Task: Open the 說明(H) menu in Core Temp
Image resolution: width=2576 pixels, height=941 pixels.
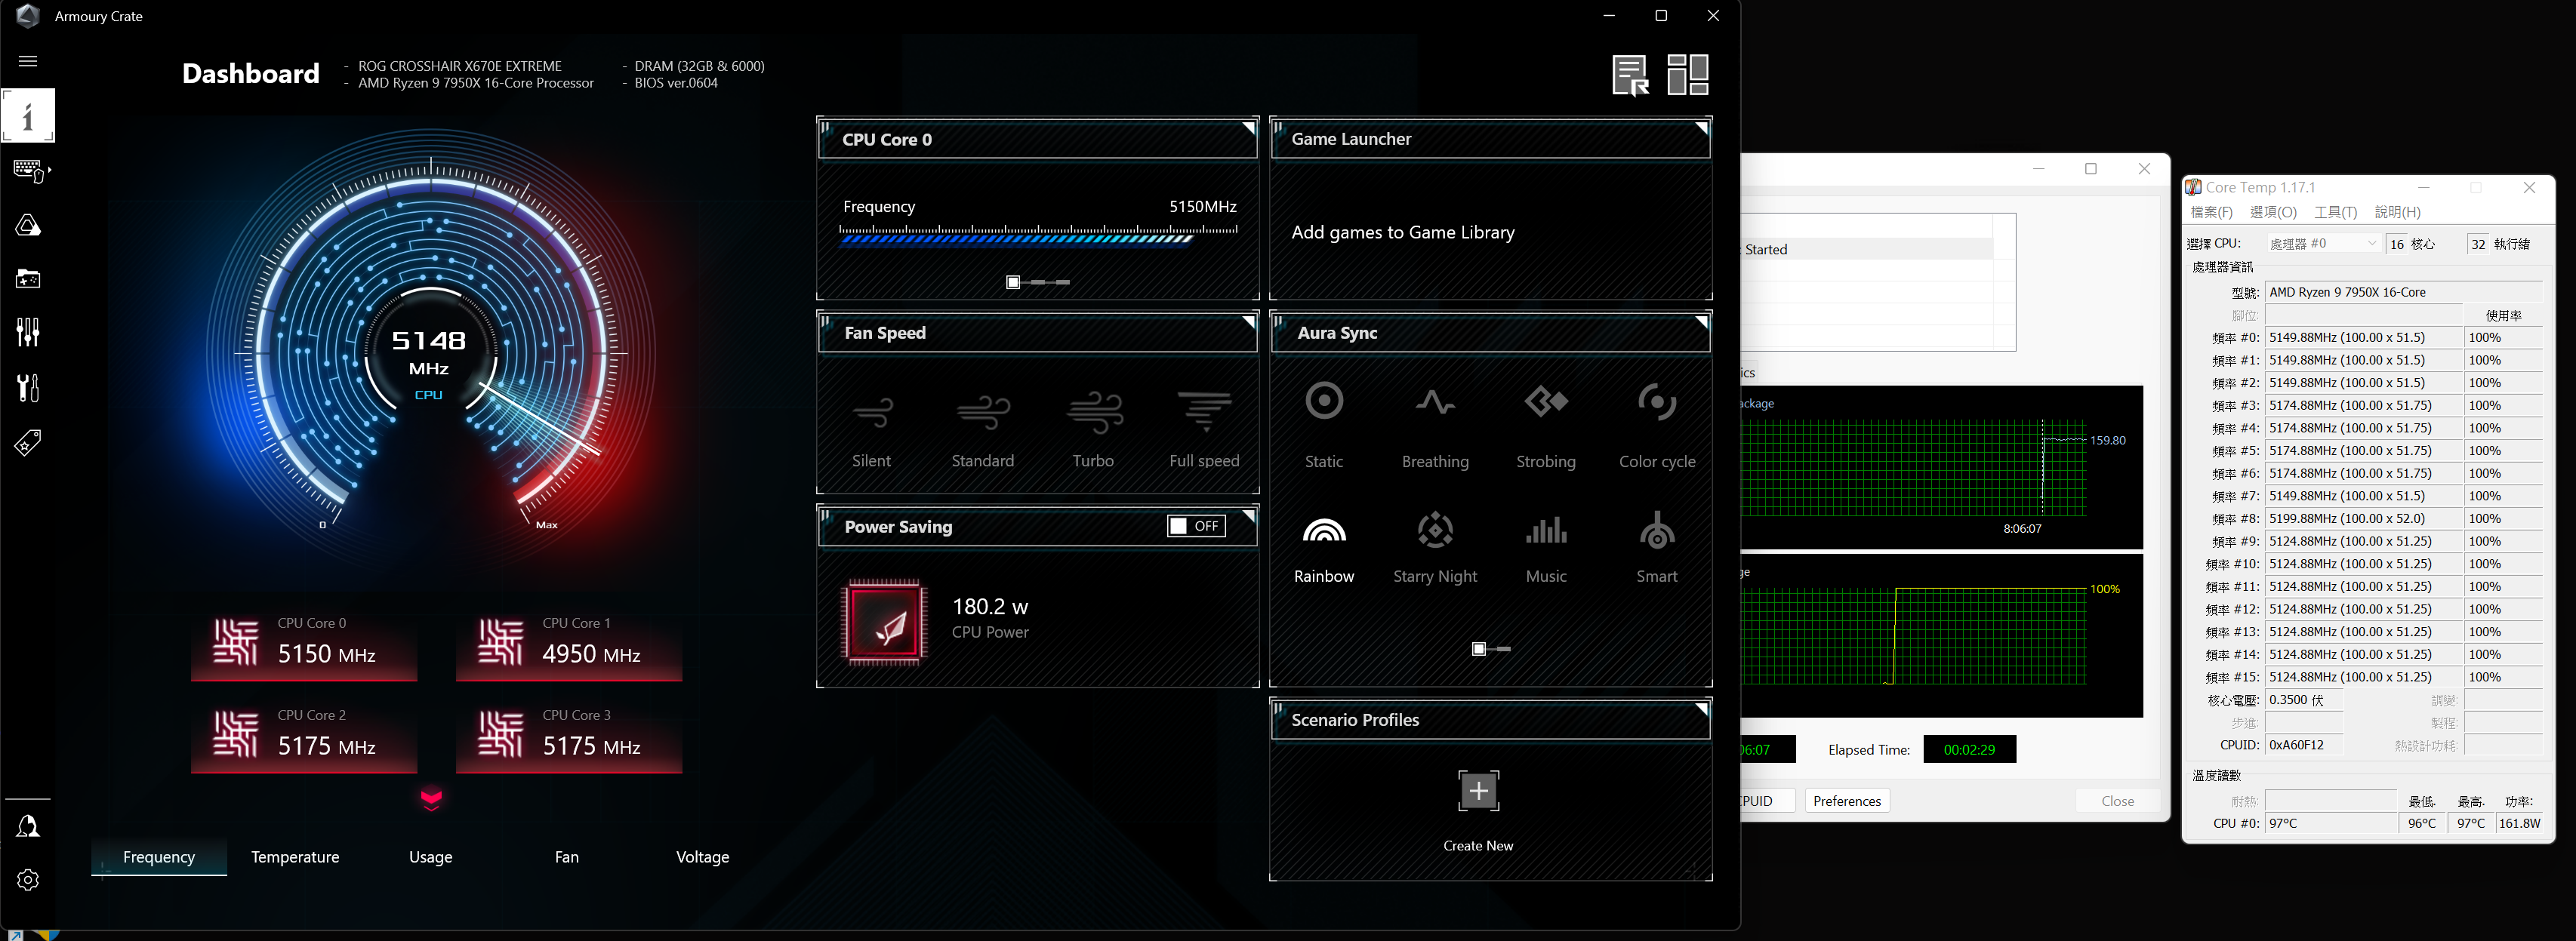Action: click(x=2397, y=212)
